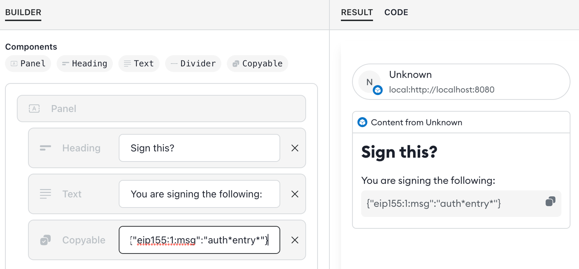
Task: Click the Text row lines icon
Action: pyautogui.click(x=45, y=194)
